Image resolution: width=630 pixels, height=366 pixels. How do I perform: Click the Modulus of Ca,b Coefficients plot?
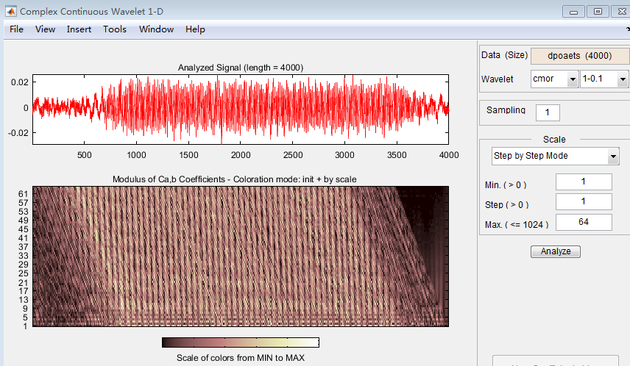241,256
